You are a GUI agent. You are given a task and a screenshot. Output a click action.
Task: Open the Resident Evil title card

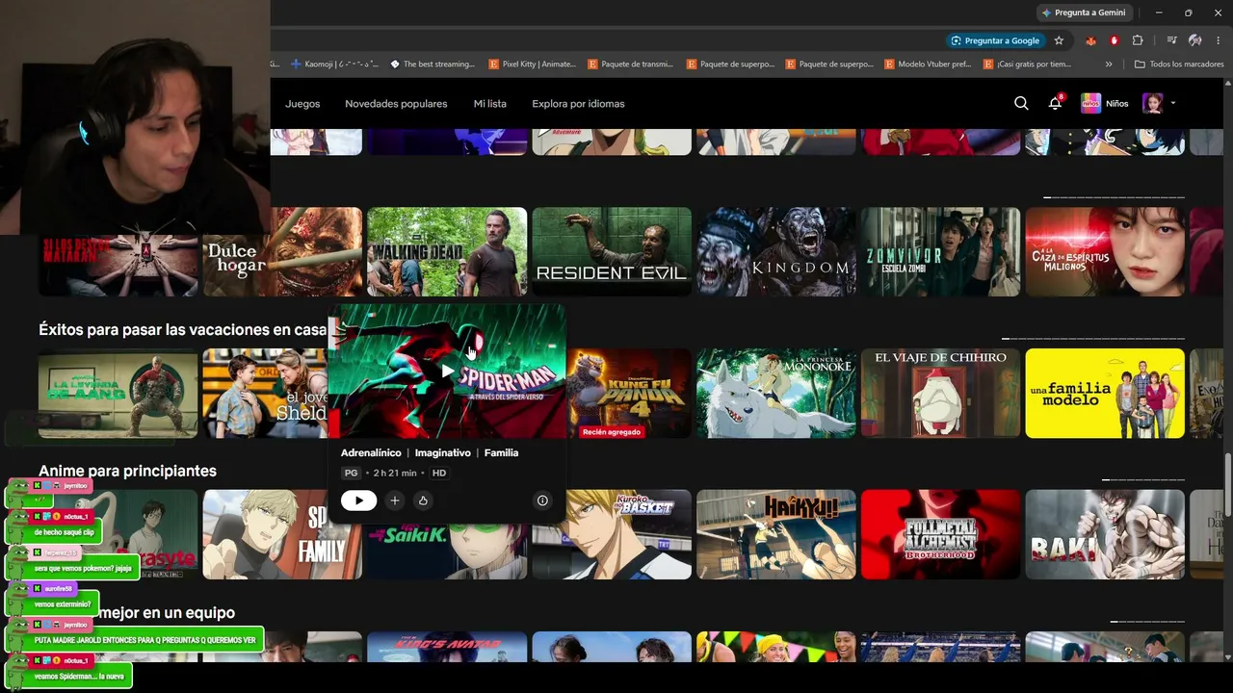(612, 251)
